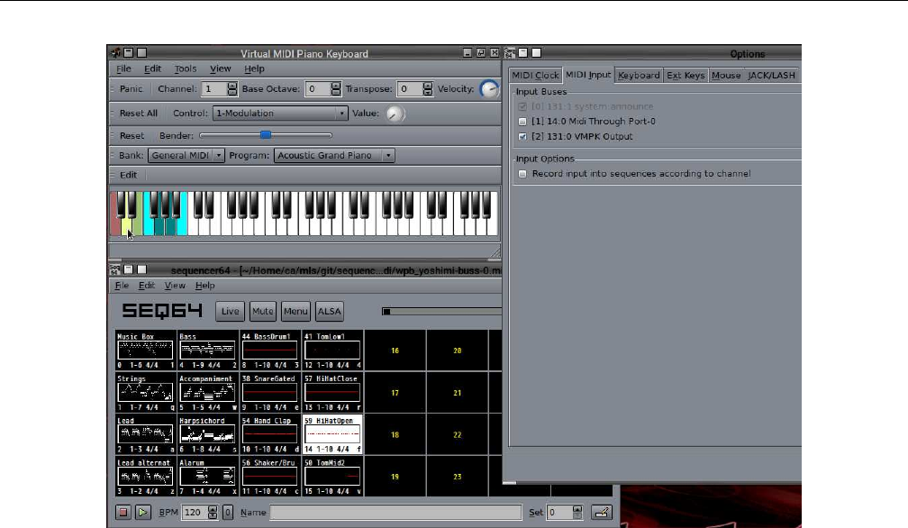The image size is (908, 528).
Task: Click the Reset All controllers button
Action: [139, 114]
